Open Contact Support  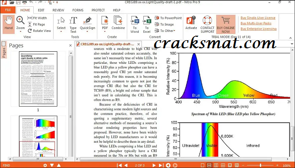pos(207,24)
